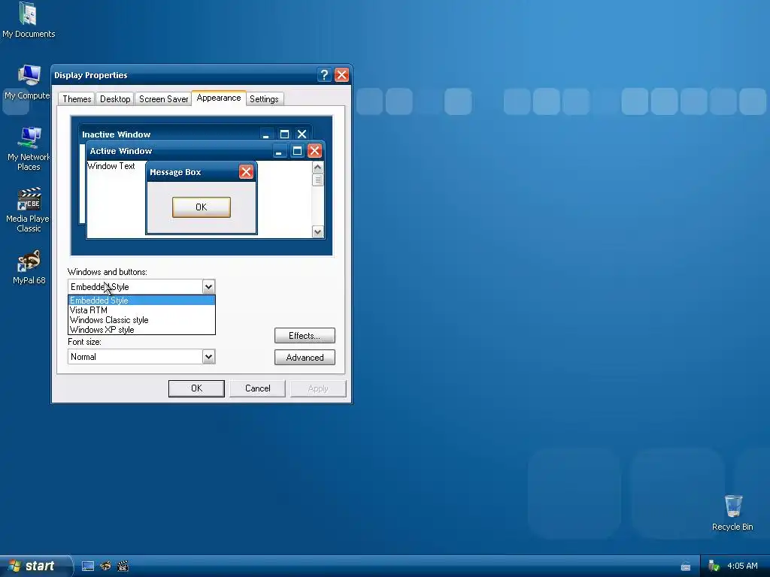The height and width of the screenshot is (577, 770).
Task: Close the Display Properties dialog
Action: [x=342, y=75]
